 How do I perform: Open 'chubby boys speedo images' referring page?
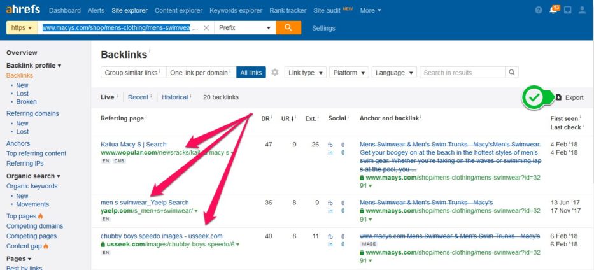pos(161,236)
